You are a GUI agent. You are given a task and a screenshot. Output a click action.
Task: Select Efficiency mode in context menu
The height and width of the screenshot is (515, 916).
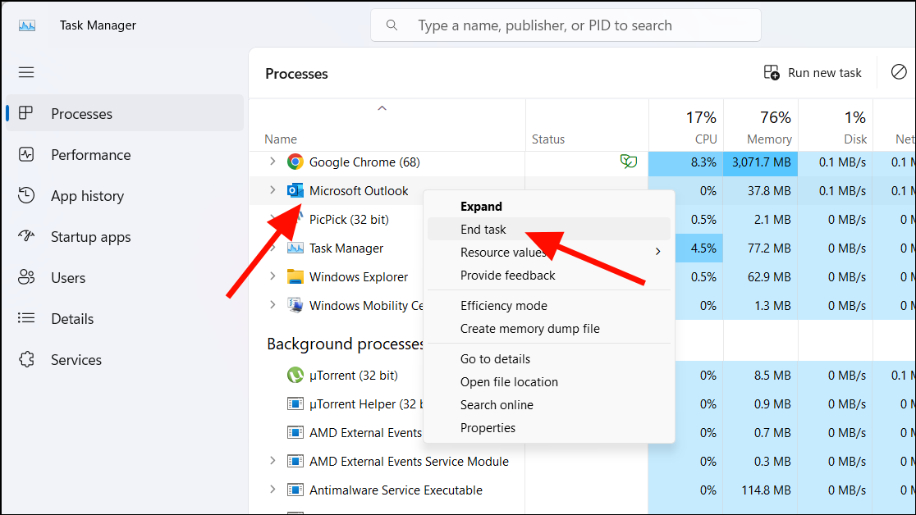point(549,305)
